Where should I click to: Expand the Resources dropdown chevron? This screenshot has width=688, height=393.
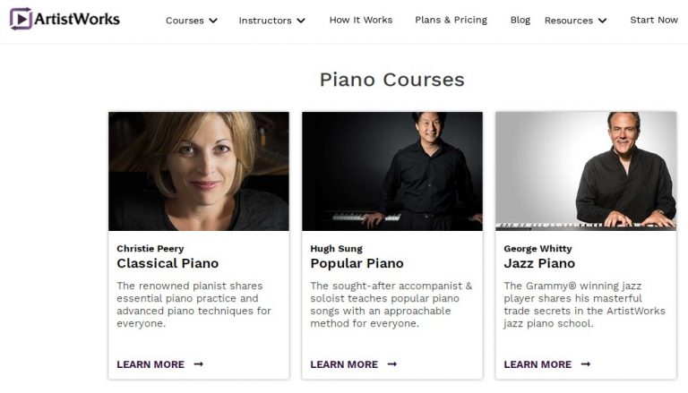coord(602,21)
